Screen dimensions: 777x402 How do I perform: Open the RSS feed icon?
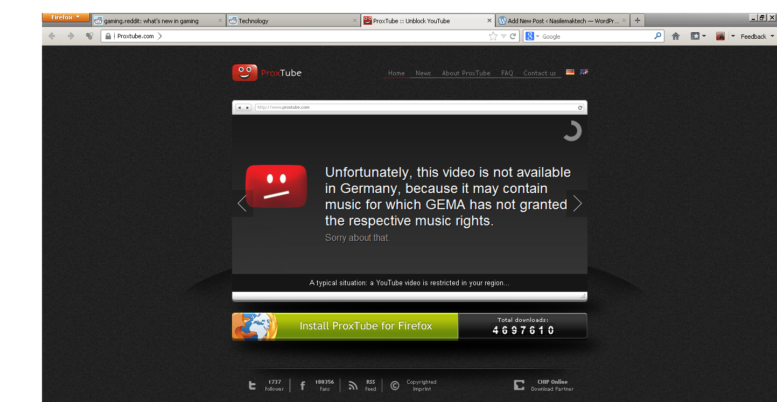353,385
